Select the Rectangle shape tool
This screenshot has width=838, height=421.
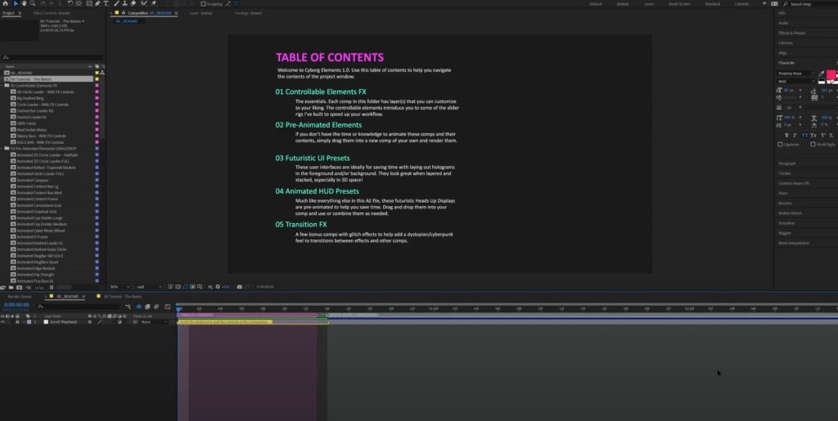pyautogui.click(x=89, y=4)
